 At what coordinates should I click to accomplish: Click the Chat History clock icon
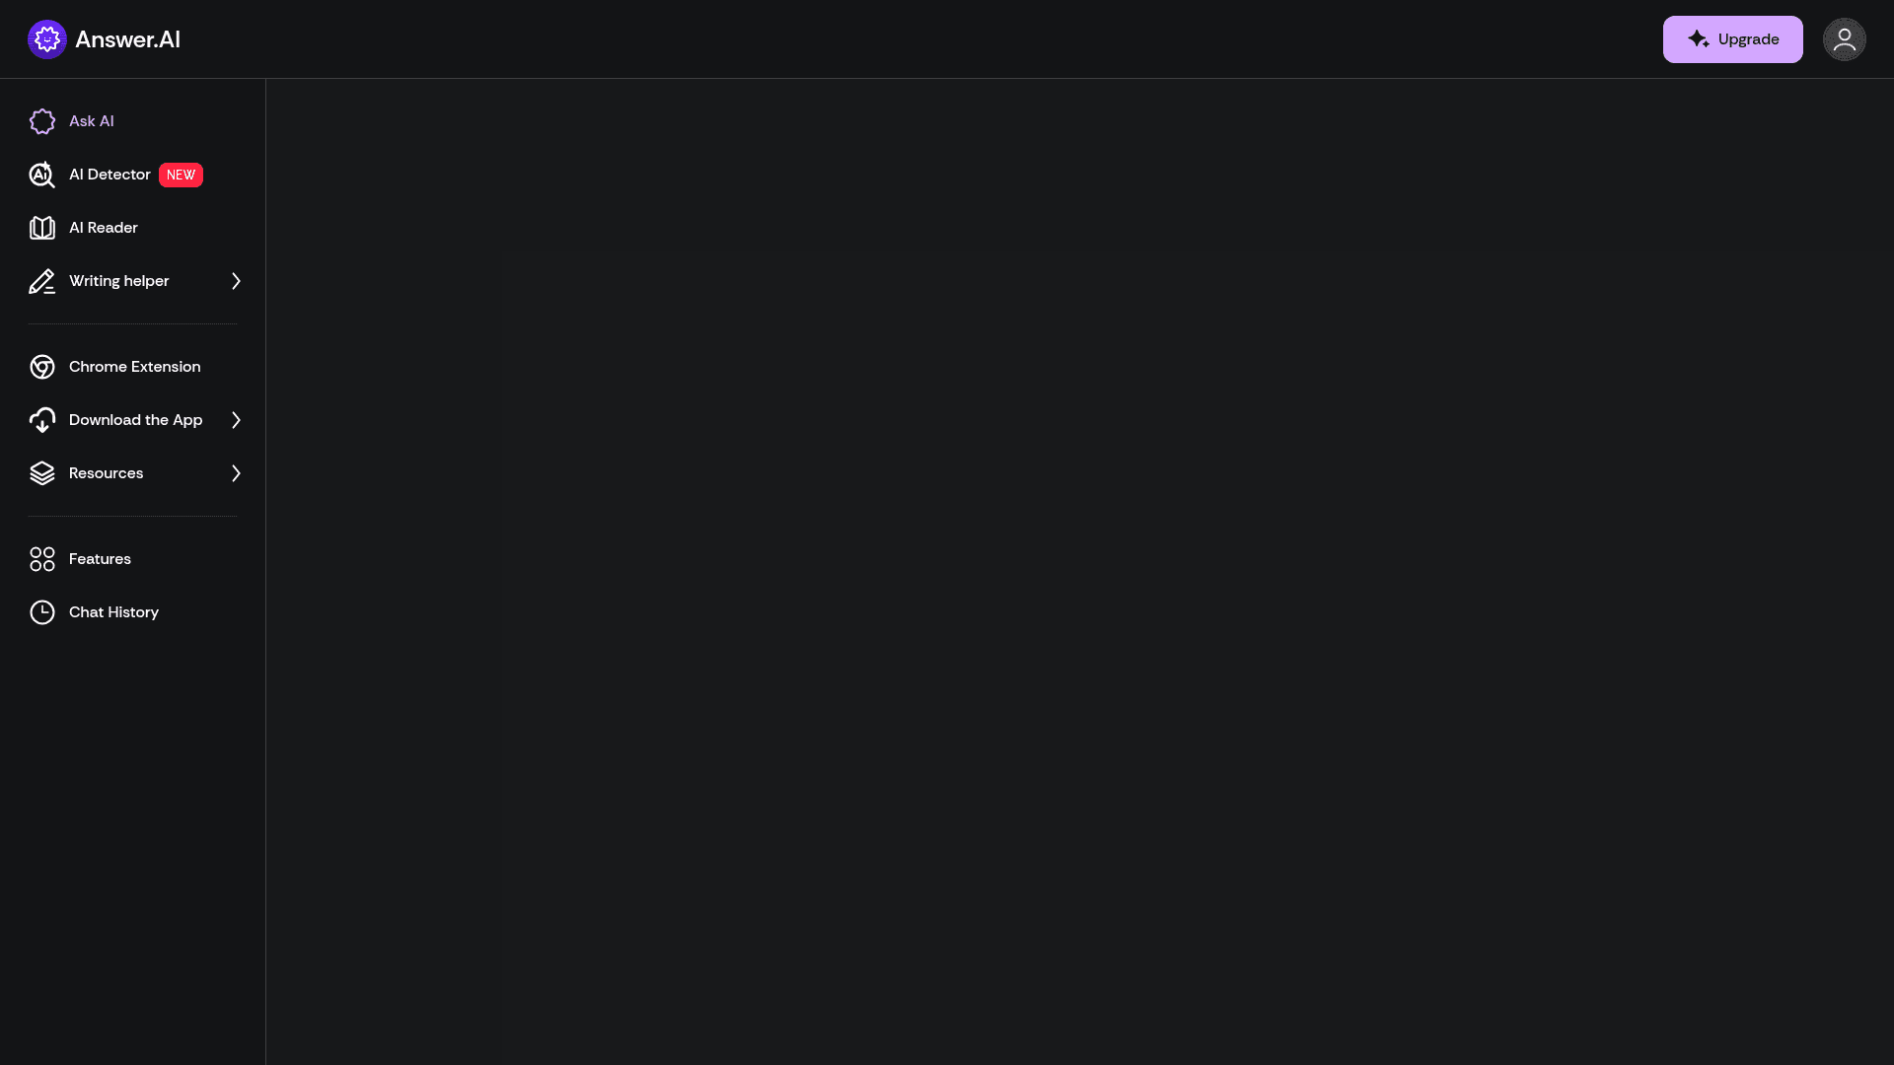point(42,612)
